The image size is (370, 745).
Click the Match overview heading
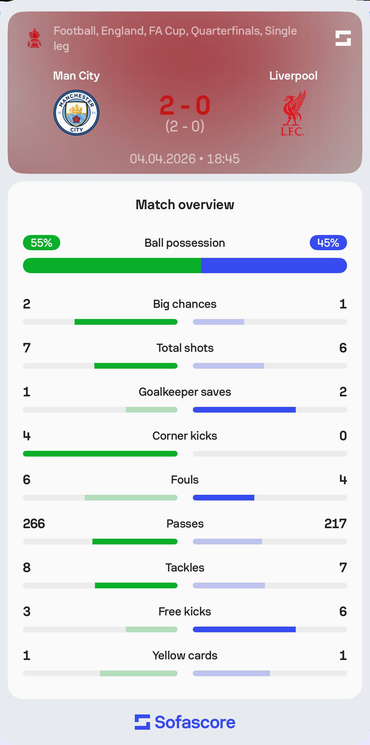[185, 205]
